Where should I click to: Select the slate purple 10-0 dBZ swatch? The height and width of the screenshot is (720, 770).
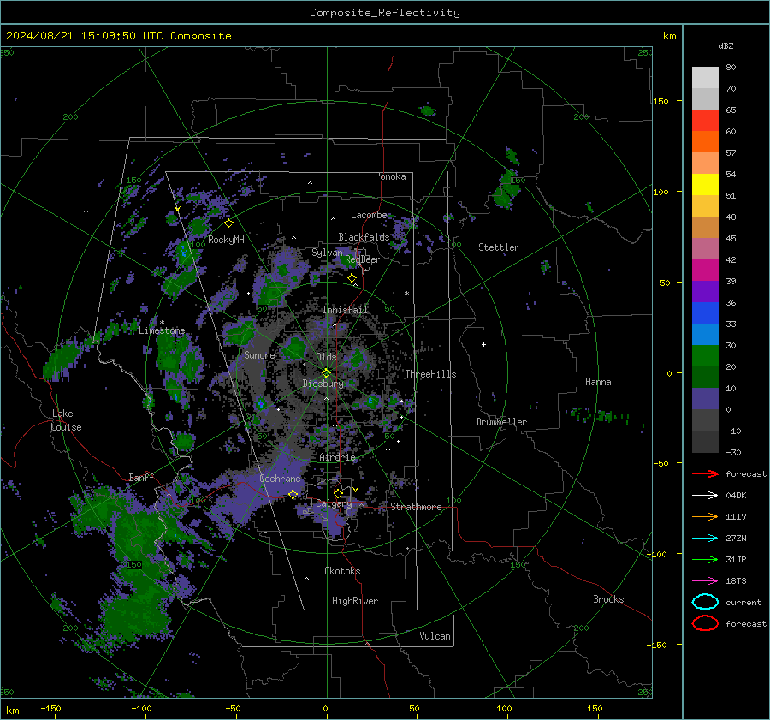[x=705, y=398]
